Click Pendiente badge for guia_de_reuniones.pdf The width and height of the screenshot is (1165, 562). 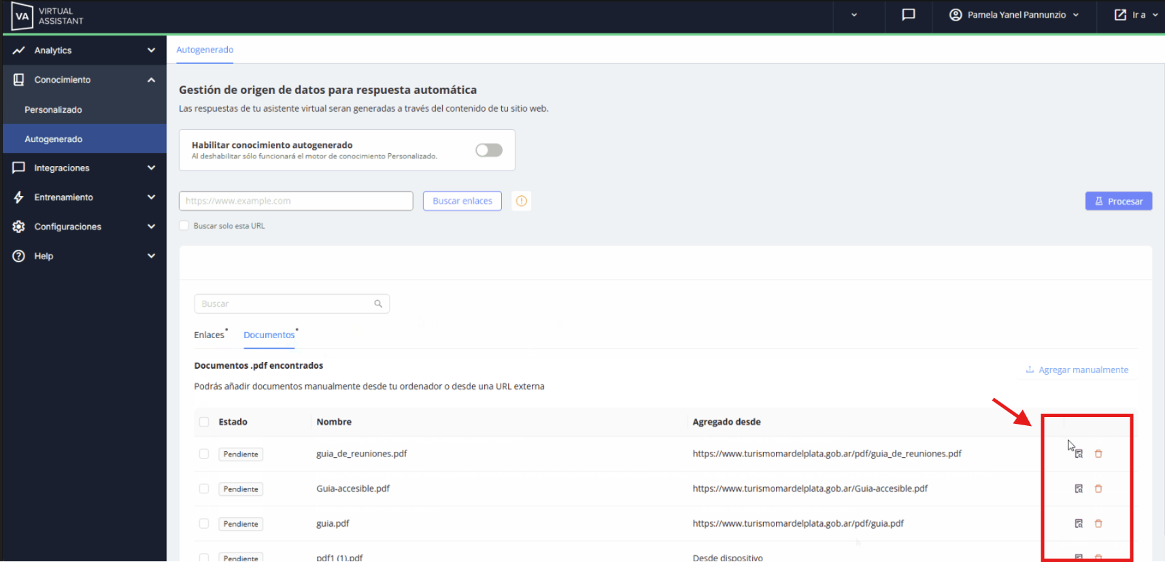click(241, 454)
